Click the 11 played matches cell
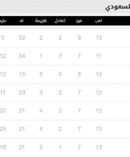 click(x=99, y=56)
